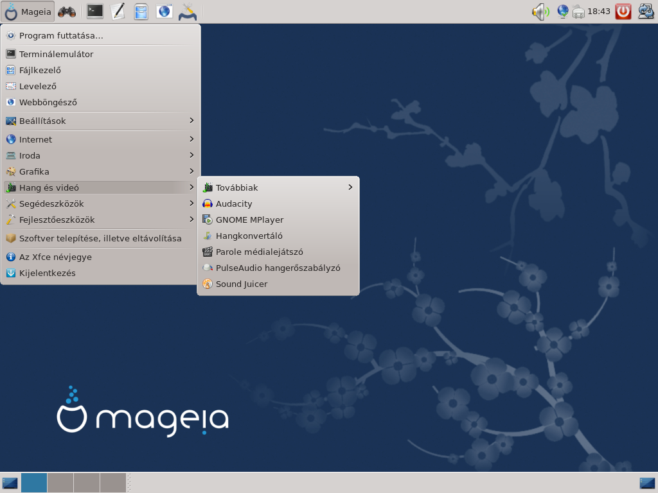Open PulseAudio hangerőszabályzó
This screenshot has width=658, height=493.
(278, 268)
